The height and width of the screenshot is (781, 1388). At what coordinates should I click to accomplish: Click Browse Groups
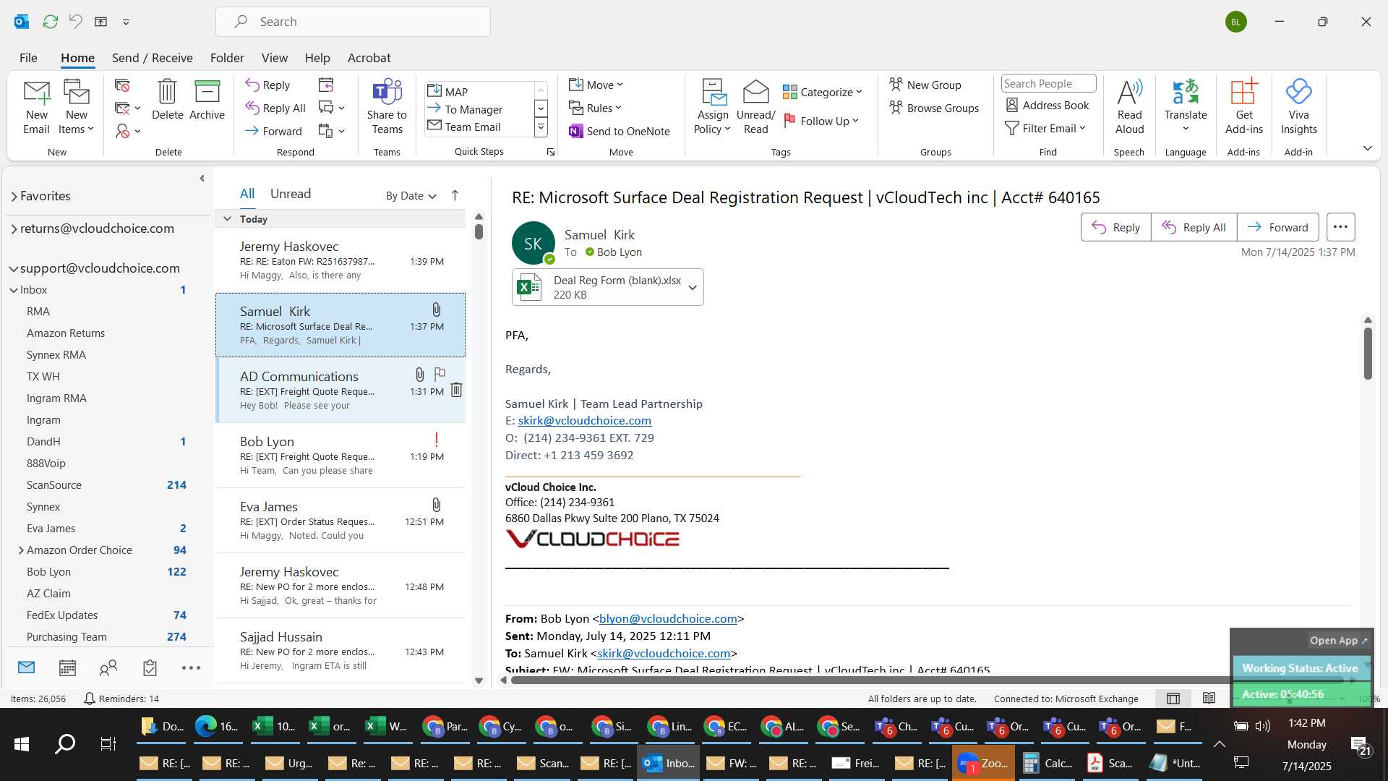click(x=934, y=108)
